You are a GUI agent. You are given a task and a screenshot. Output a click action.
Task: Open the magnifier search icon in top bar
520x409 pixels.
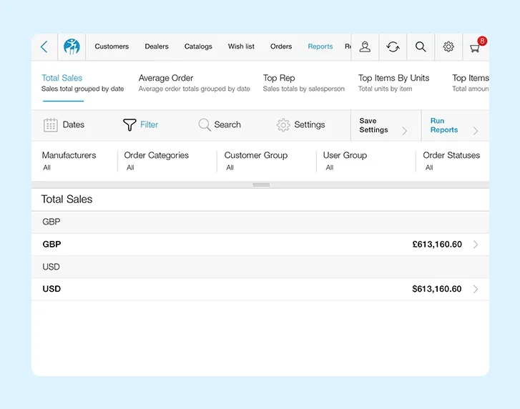421,46
